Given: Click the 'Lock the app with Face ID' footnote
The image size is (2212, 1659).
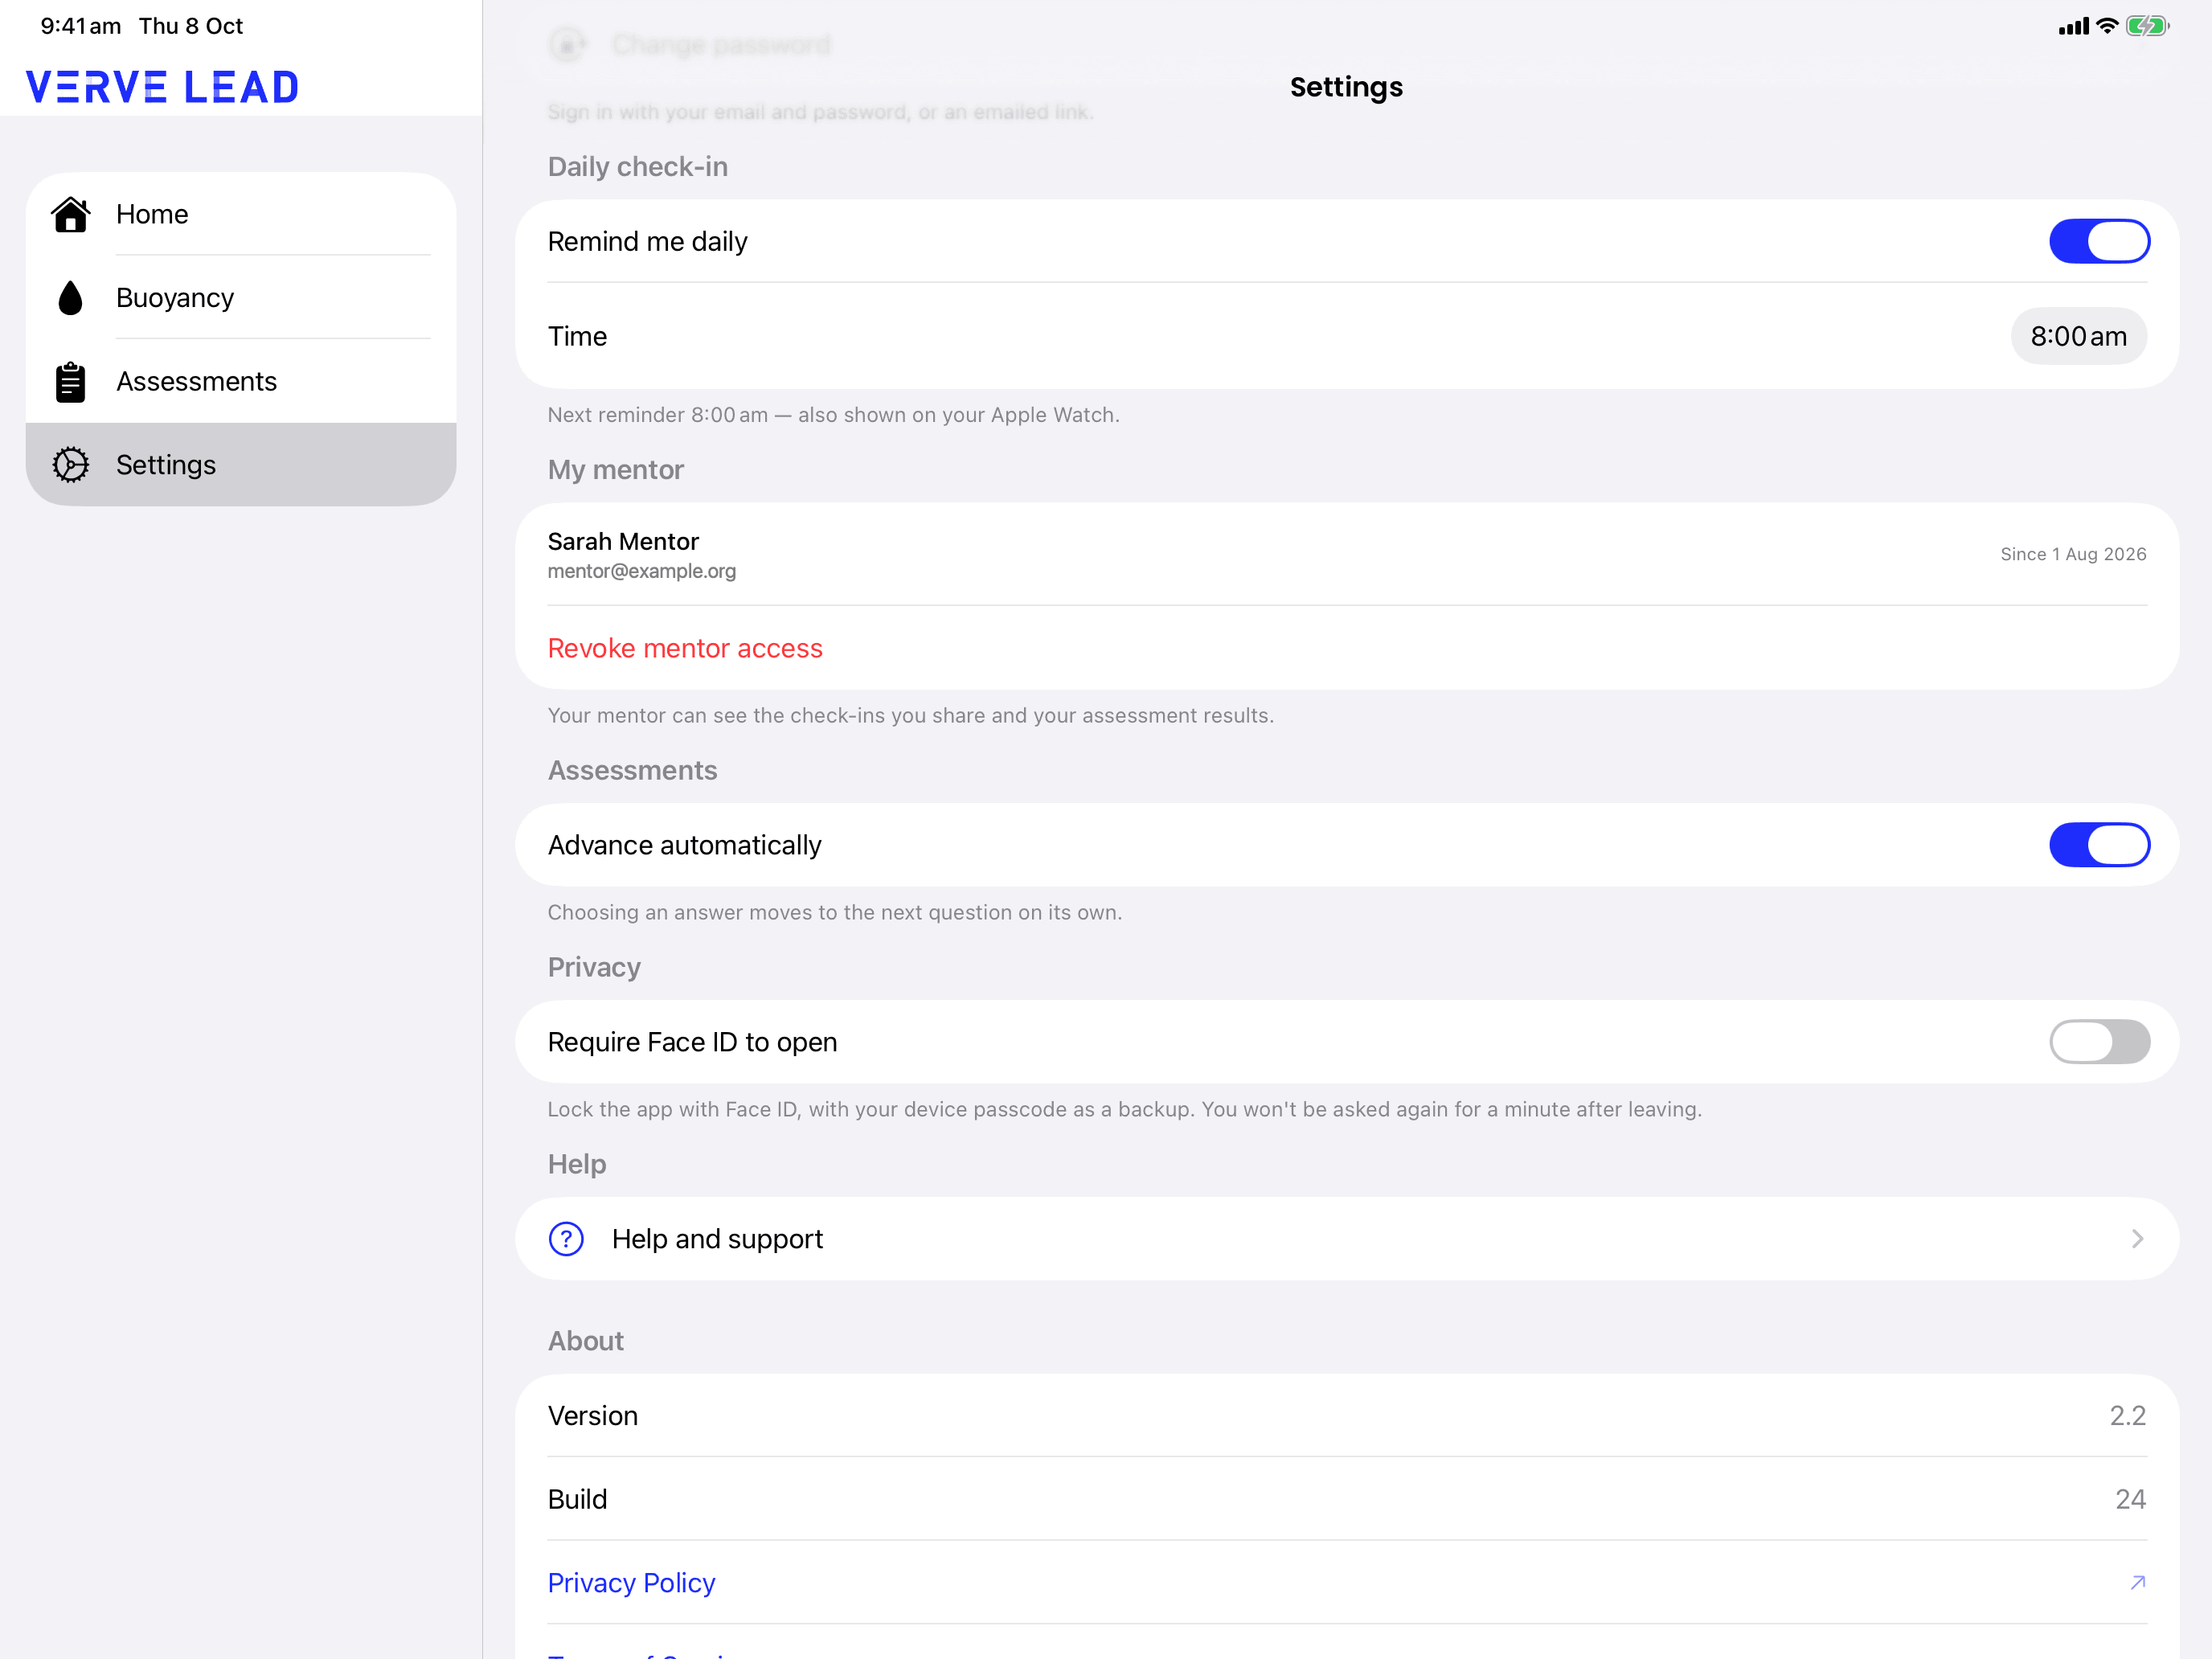Looking at the screenshot, I should [x=1124, y=1110].
